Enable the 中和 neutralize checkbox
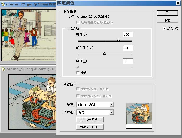Image resolution: width=182 pixels, height=138 pixels. click(x=78, y=73)
